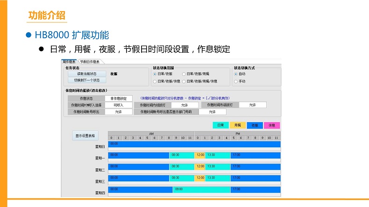369x207 pixels.
Task: Click the 星期日 00:00 blue time bar
Action: click(x=194, y=144)
